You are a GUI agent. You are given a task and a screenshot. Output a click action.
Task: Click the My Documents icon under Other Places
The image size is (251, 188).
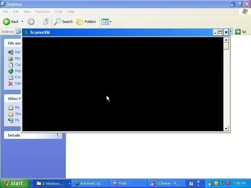pyautogui.click(x=11, y=107)
